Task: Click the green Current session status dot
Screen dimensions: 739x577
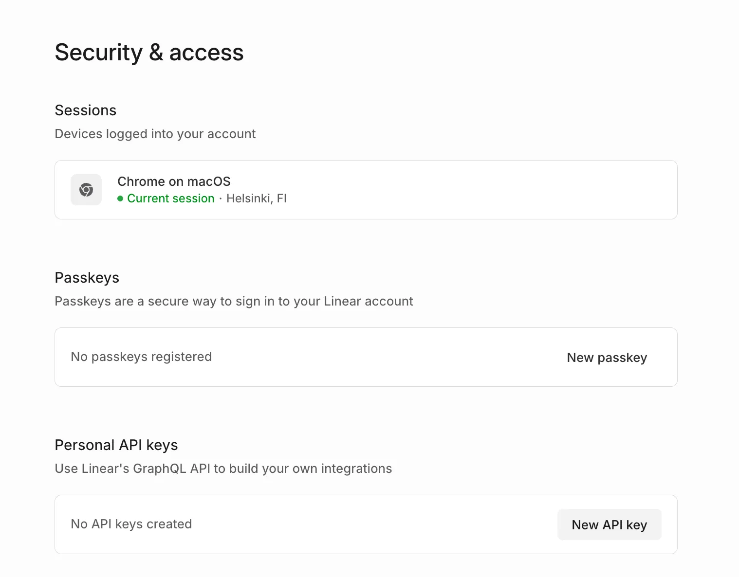Action: 120,198
